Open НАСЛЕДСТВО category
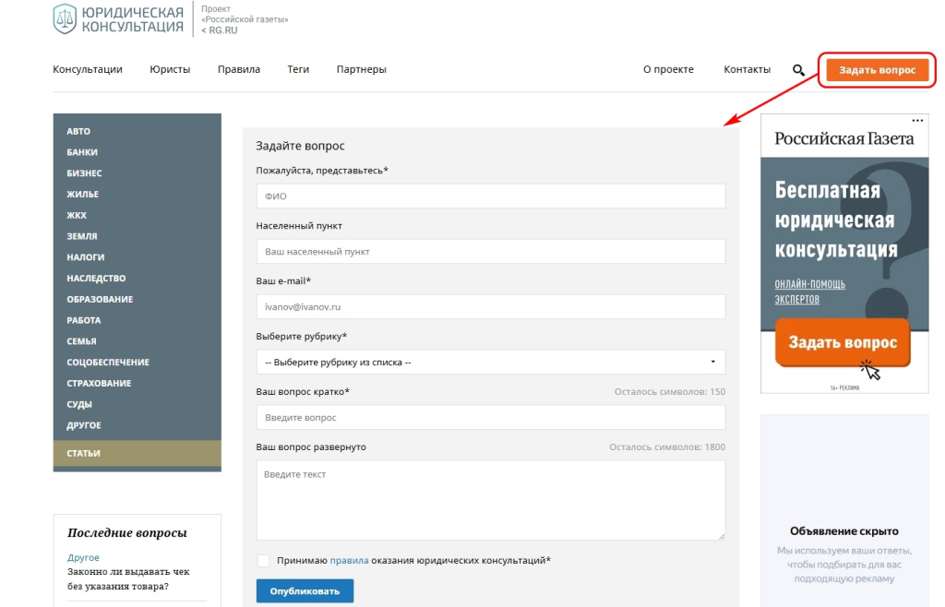The width and height of the screenshot is (945, 607). 96,279
